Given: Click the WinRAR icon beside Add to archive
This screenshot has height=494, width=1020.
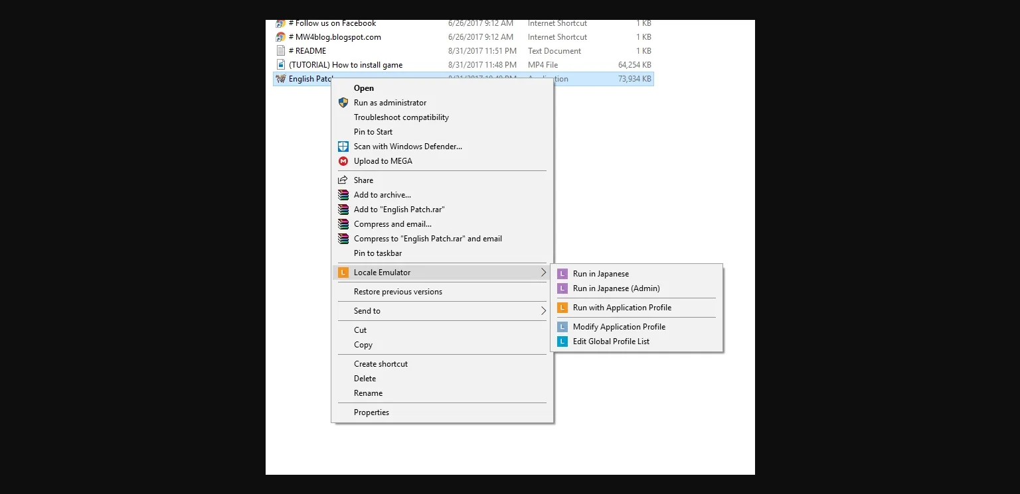Looking at the screenshot, I should click(x=343, y=195).
